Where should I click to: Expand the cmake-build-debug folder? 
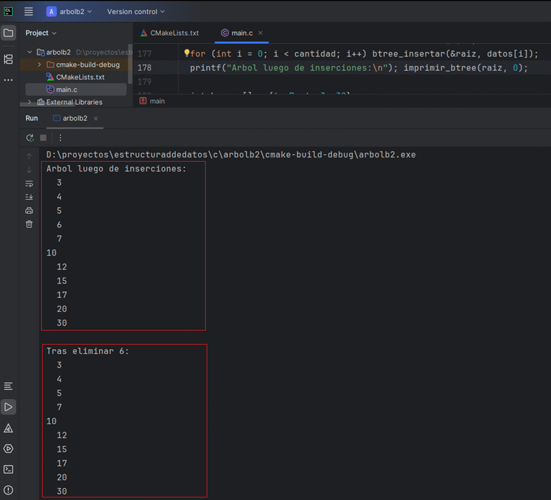pos(40,65)
